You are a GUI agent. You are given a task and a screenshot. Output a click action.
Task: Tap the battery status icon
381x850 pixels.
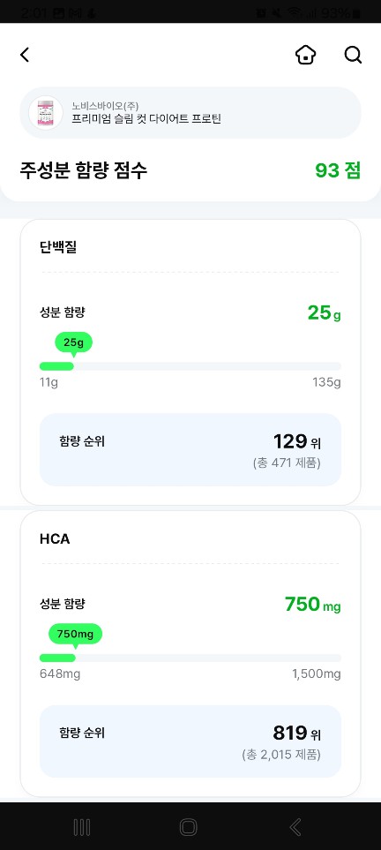coord(356,13)
